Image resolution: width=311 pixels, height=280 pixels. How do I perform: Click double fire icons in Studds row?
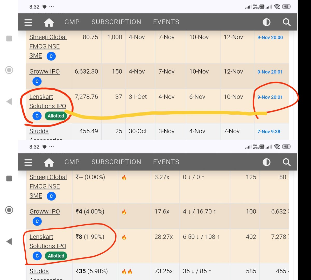coord(127,271)
